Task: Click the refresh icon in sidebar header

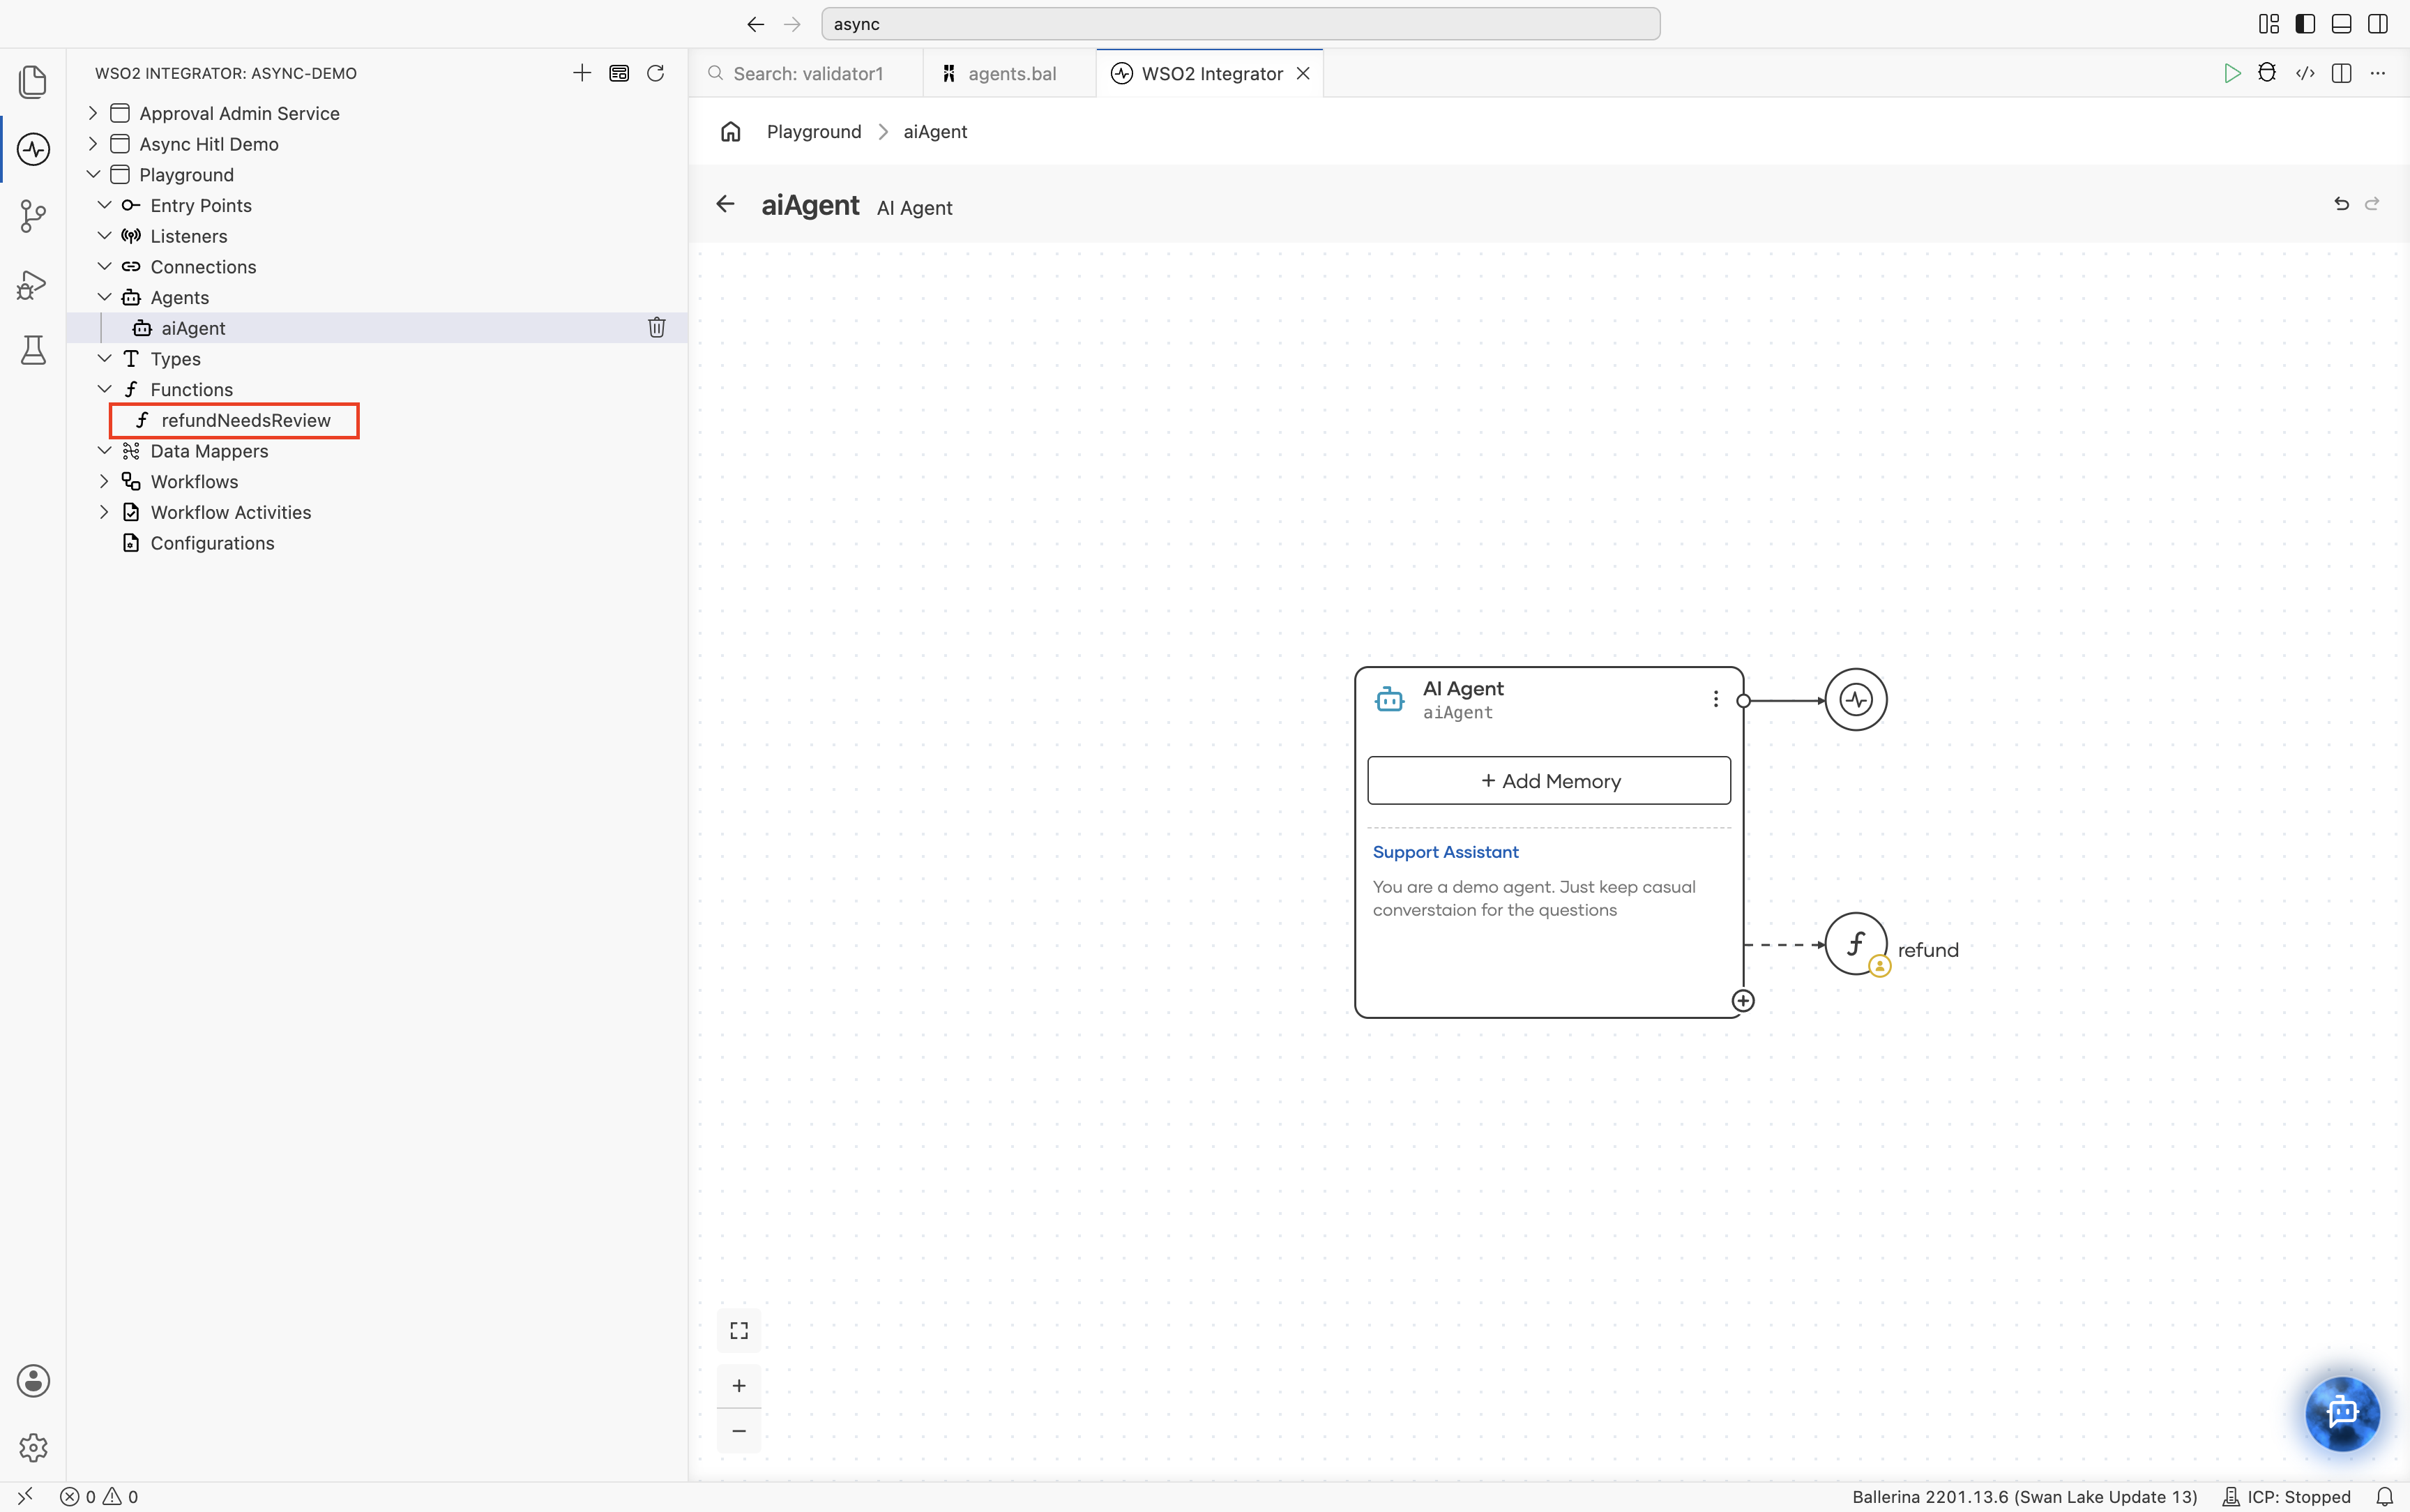Action: point(655,73)
